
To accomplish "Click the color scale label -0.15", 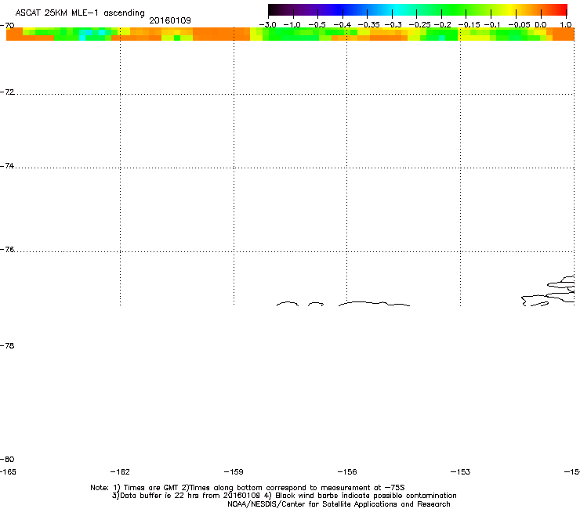I will point(469,25).
